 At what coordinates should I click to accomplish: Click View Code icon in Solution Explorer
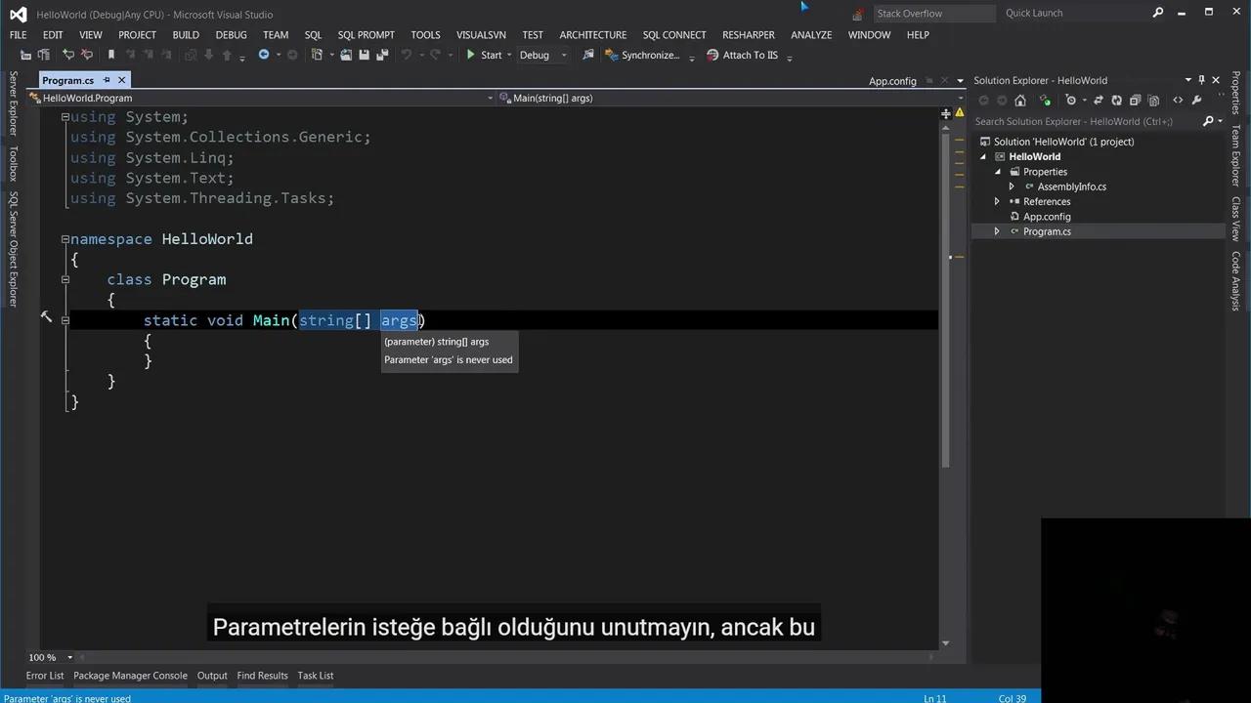1178,100
